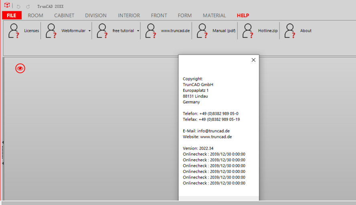Open www.truncad.de from the ribbon

point(167,30)
